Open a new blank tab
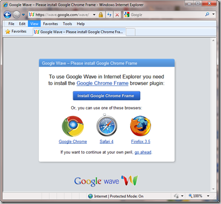The width and height of the screenshot is (221, 204). (x=131, y=32)
